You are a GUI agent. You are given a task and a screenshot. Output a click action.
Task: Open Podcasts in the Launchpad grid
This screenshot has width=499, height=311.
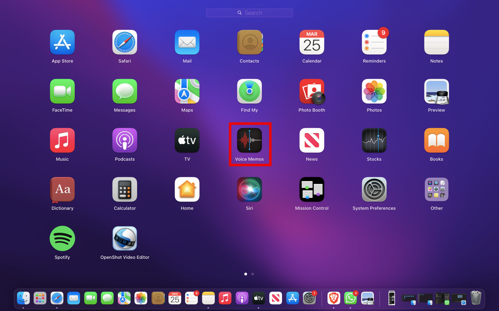coord(125,141)
